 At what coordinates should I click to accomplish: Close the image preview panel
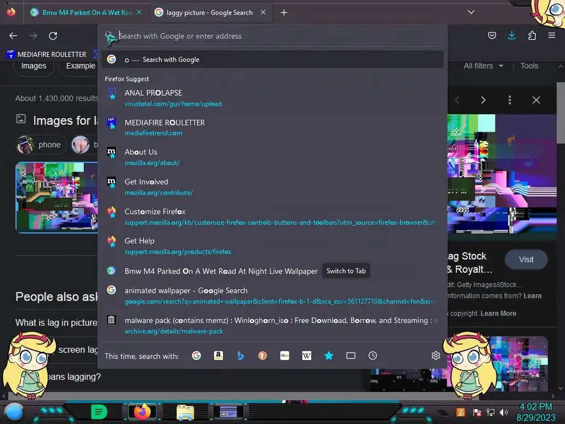tap(536, 100)
